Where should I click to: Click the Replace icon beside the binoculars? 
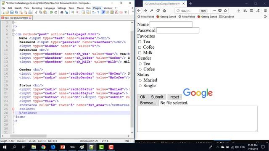[66, 12]
